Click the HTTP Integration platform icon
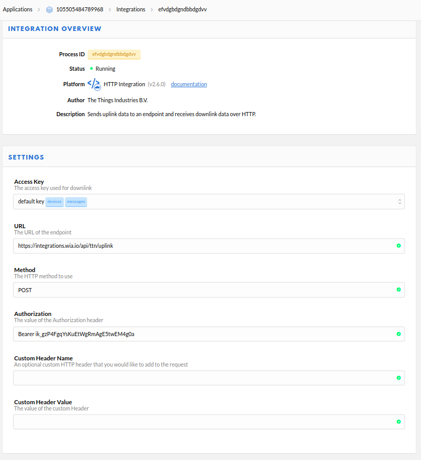The height and width of the screenshot is (460, 421). tap(94, 84)
